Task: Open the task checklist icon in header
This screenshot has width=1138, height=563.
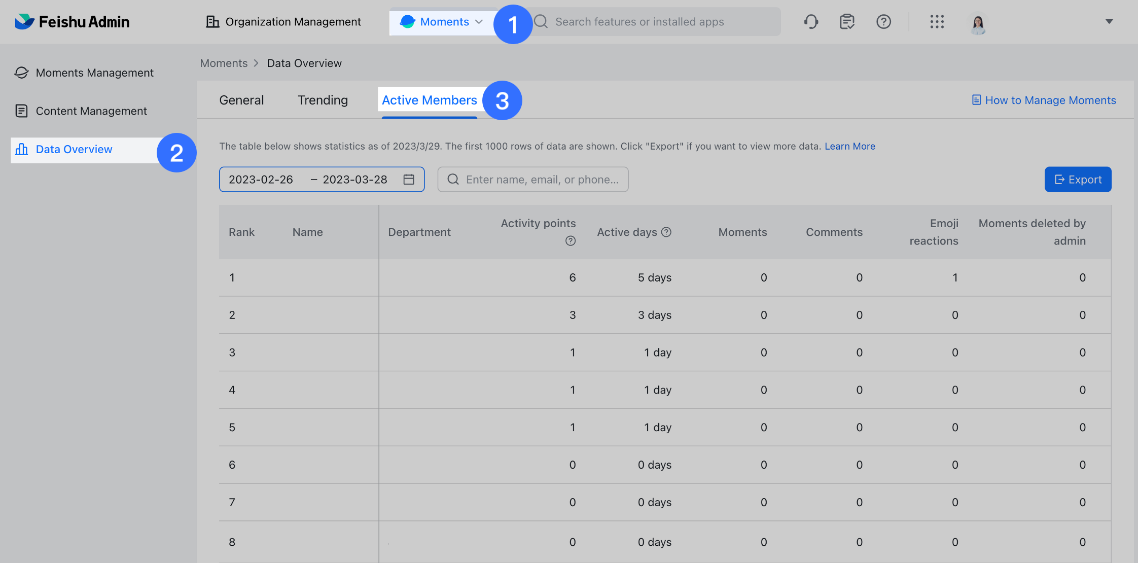Action: point(847,22)
